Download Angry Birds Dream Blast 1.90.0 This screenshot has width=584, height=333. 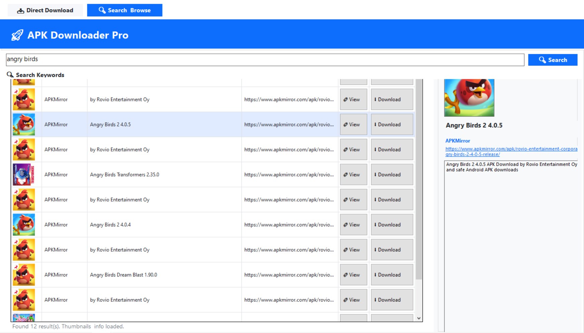pyautogui.click(x=392, y=275)
